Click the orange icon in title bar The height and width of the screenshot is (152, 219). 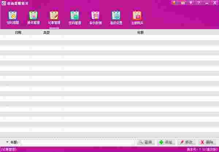click(174, 3)
